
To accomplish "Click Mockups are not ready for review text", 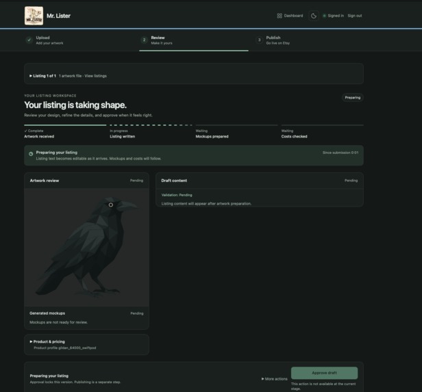I will coord(59,322).
